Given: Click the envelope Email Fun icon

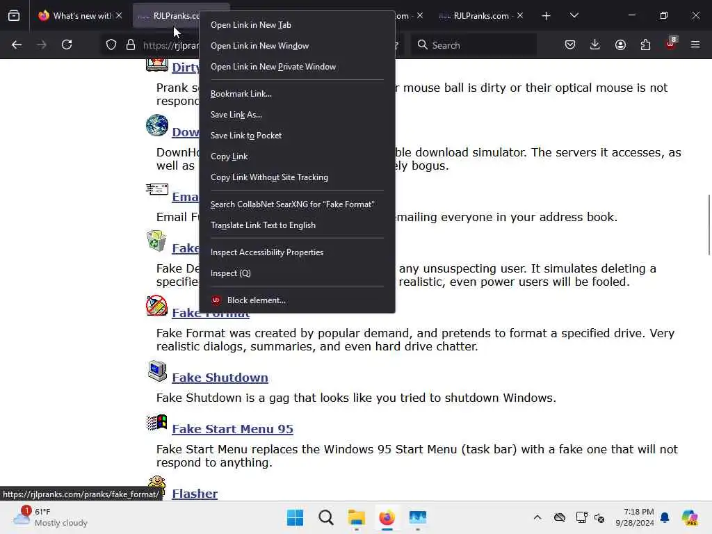Looking at the screenshot, I should 157,189.
